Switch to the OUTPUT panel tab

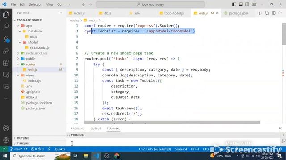tap(96, 128)
